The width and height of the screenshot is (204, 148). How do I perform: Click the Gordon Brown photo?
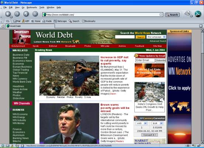[x=69, y=123]
